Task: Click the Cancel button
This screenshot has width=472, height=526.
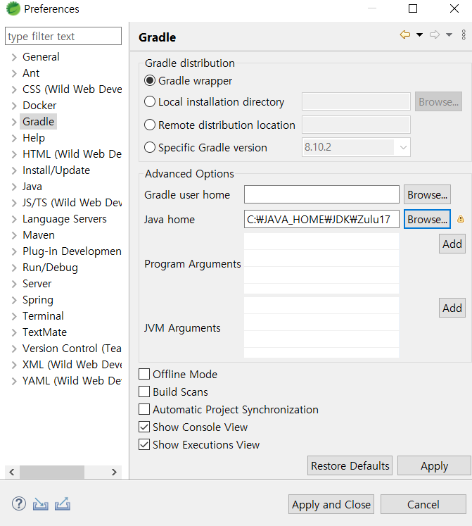Action: click(423, 504)
